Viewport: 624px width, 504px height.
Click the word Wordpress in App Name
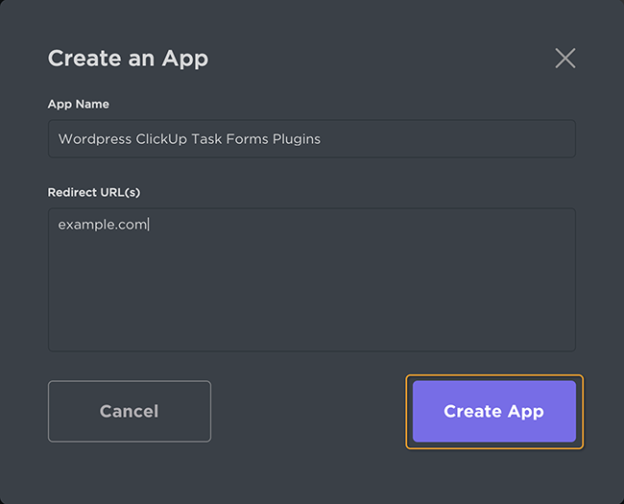tap(95, 139)
